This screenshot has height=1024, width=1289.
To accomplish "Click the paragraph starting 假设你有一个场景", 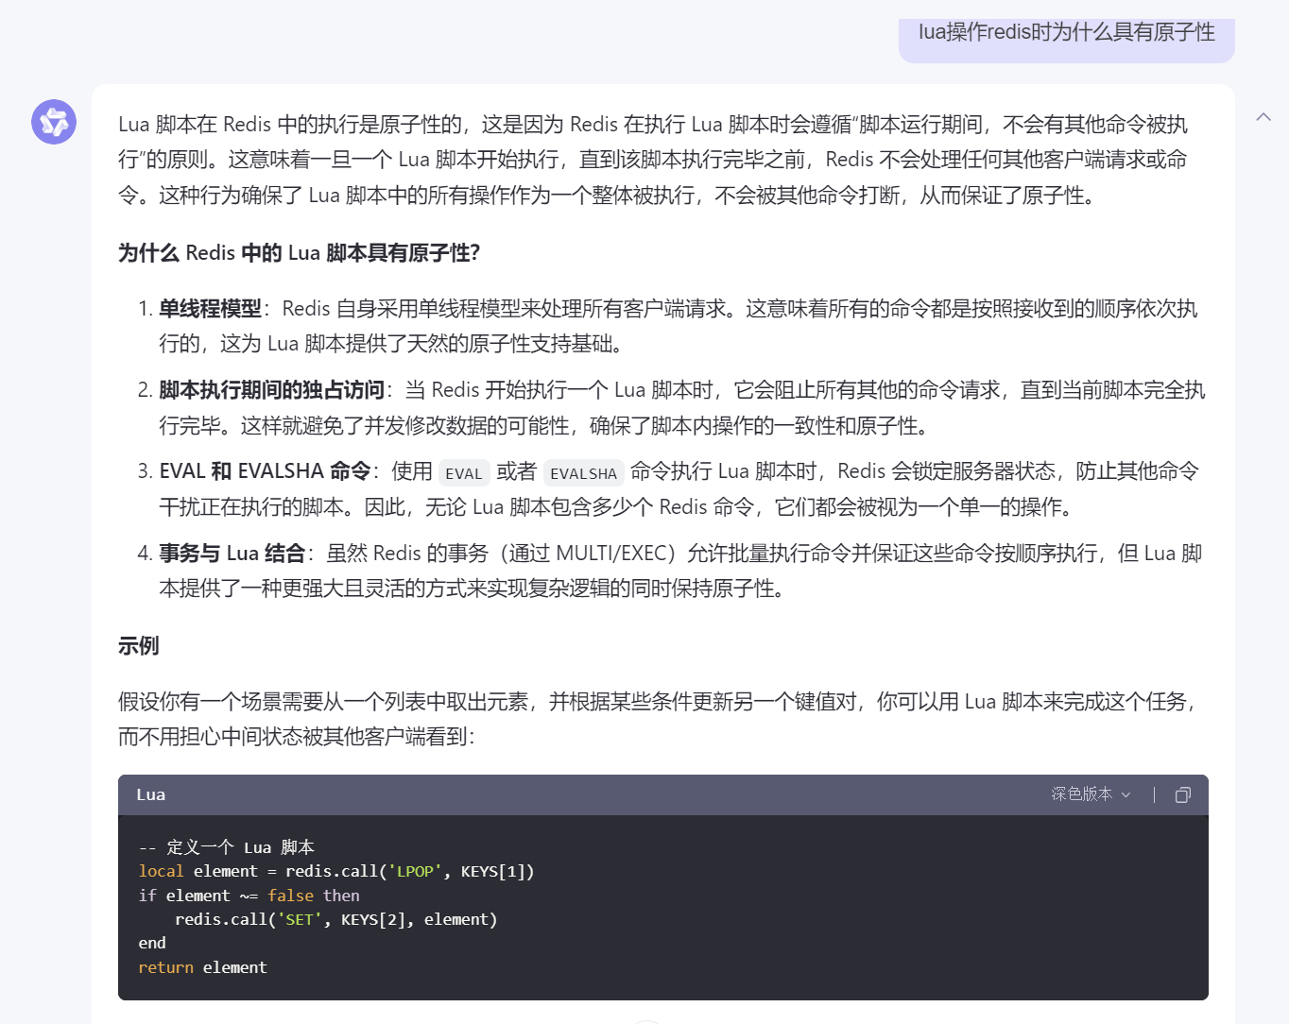I will pyautogui.click(x=658, y=719).
